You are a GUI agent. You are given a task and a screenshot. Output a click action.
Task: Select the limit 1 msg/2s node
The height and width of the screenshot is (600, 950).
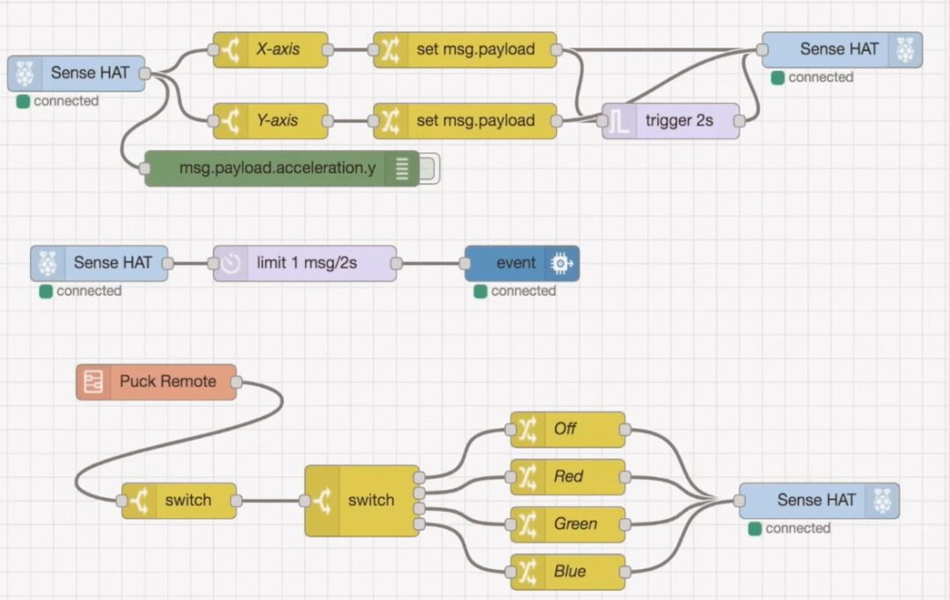pyautogui.click(x=304, y=263)
